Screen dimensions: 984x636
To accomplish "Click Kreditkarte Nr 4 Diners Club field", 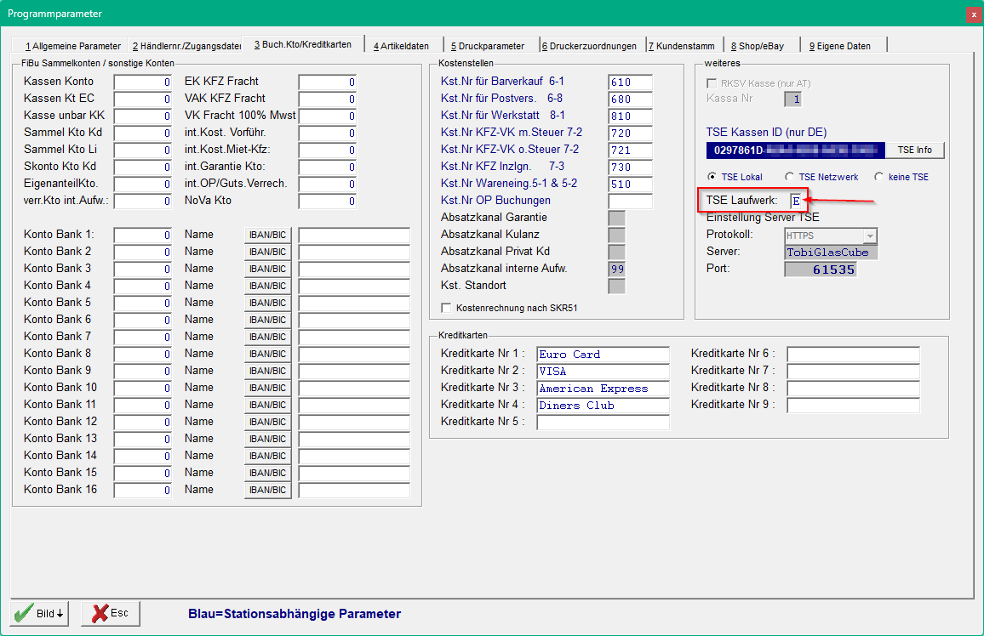I will pyautogui.click(x=603, y=406).
